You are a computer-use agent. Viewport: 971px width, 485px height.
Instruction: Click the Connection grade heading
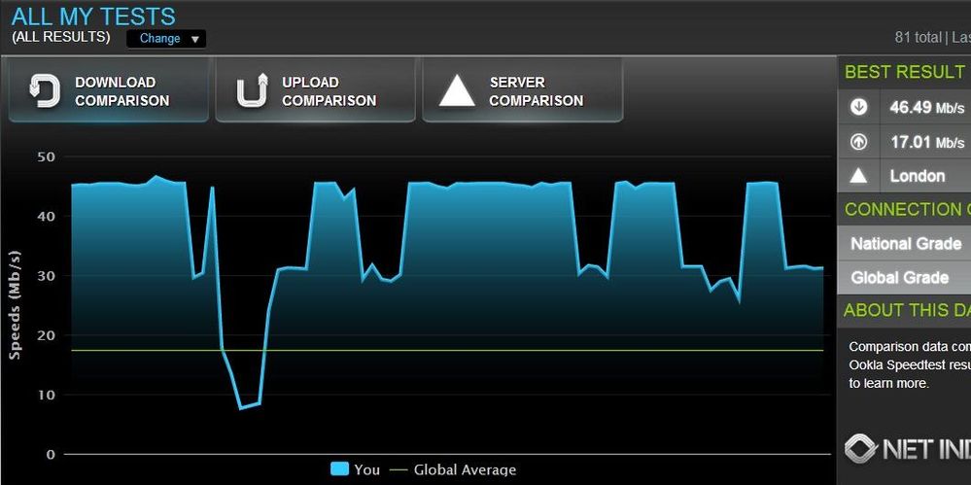click(907, 209)
